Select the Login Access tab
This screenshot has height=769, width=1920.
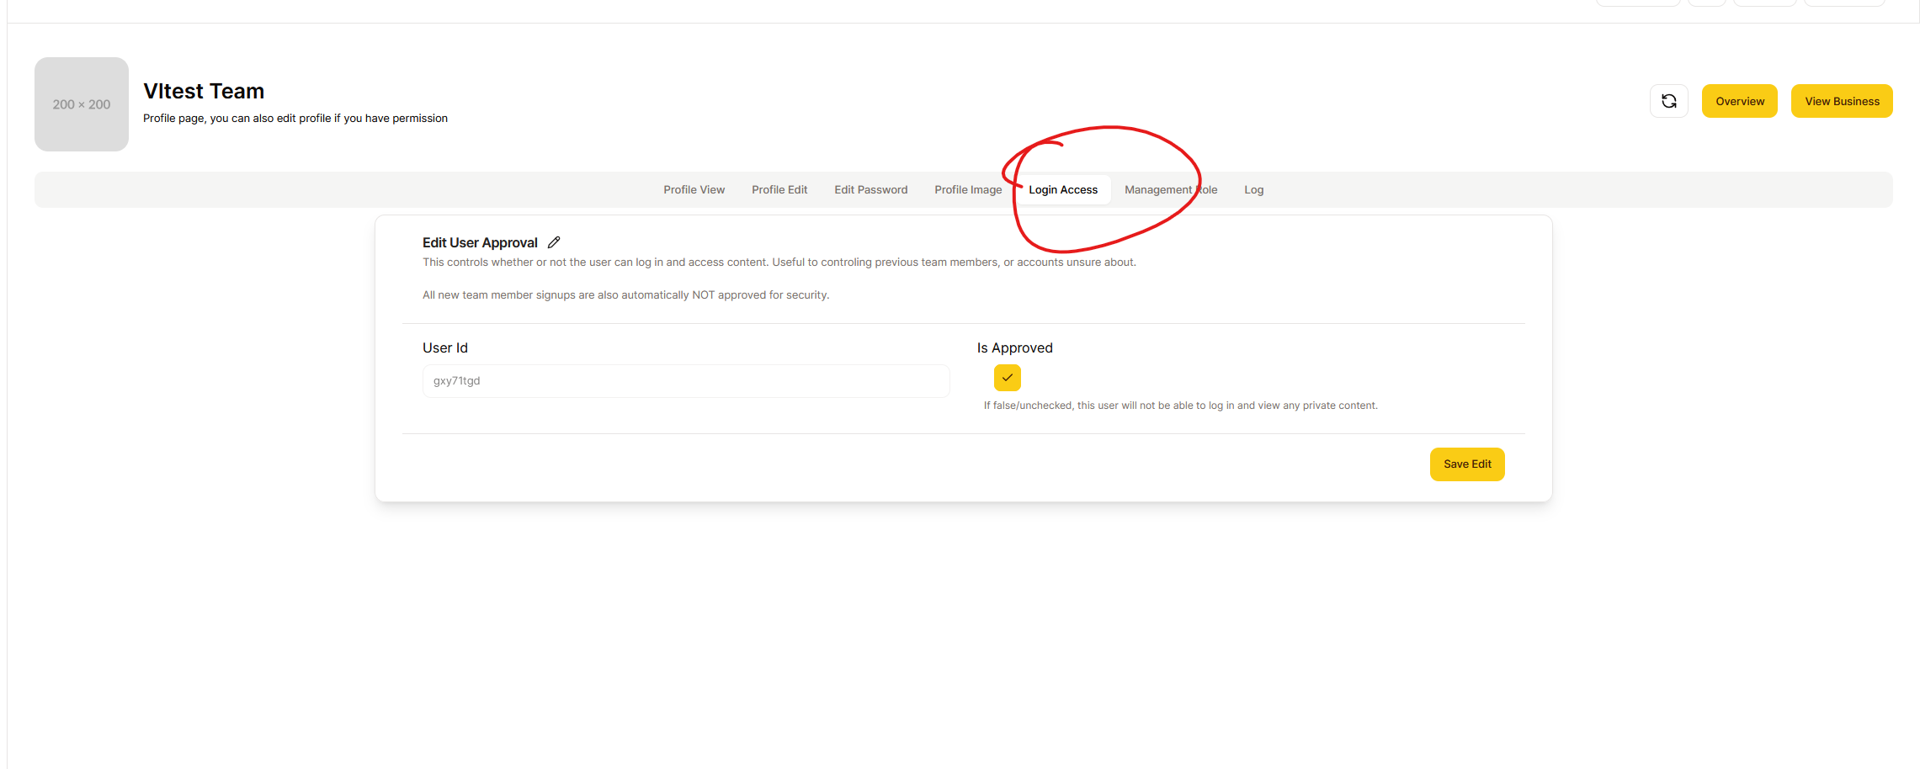point(1062,190)
